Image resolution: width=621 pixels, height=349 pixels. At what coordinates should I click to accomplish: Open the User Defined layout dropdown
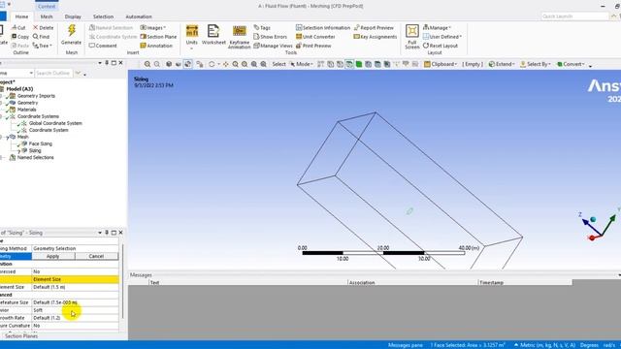(442, 37)
